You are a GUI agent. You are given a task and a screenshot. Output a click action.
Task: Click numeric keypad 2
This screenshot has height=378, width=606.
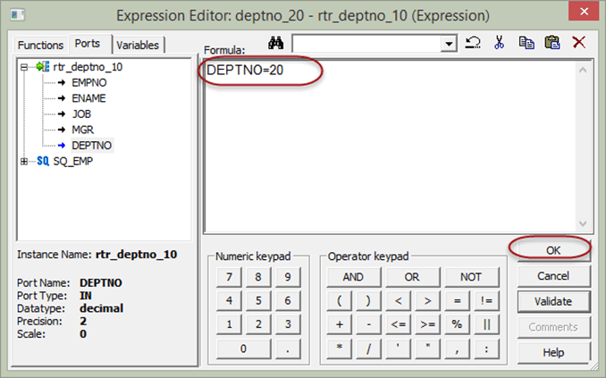[x=258, y=324]
